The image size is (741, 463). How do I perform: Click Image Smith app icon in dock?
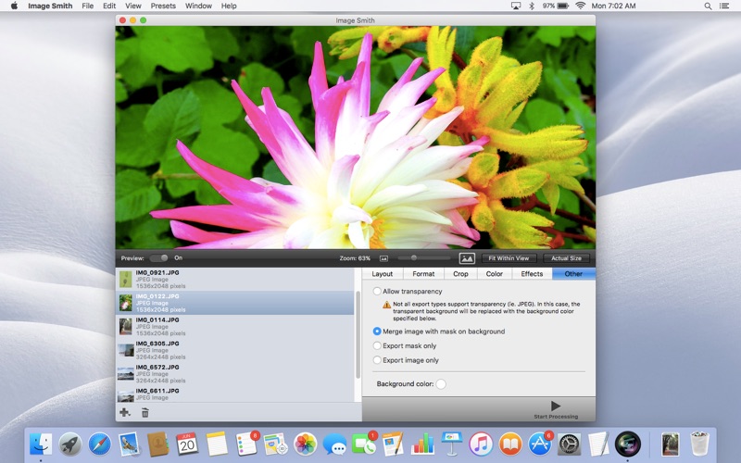628,444
